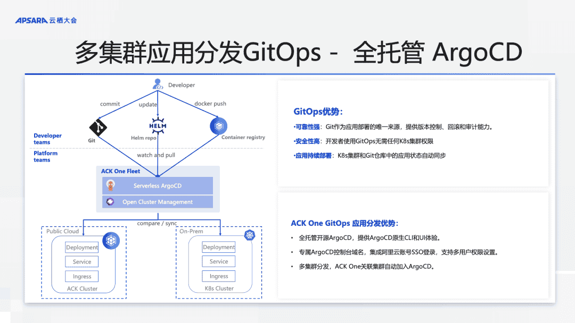The height and width of the screenshot is (323, 575).
Task: Click the APSARA 云栖大会 logo
Action: pos(45,18)
